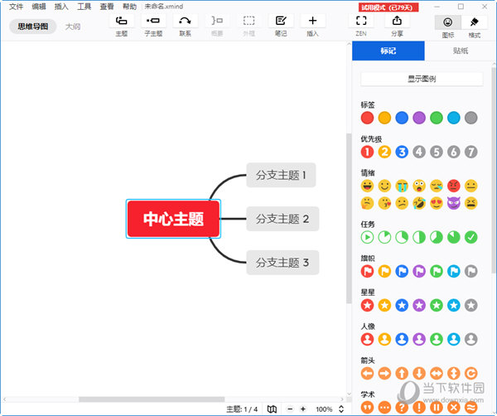The height and width of the screenshot is (416, 497).
Task: Open the 插入 menu in menu bar
Action: (61, 7)
